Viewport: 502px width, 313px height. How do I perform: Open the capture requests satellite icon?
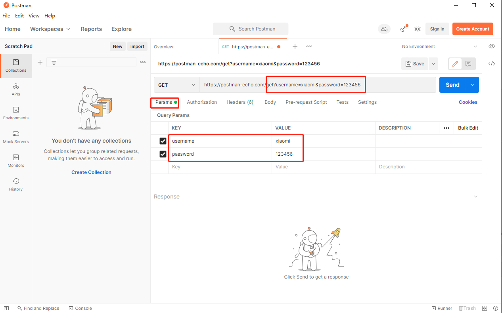click(404, 29)
